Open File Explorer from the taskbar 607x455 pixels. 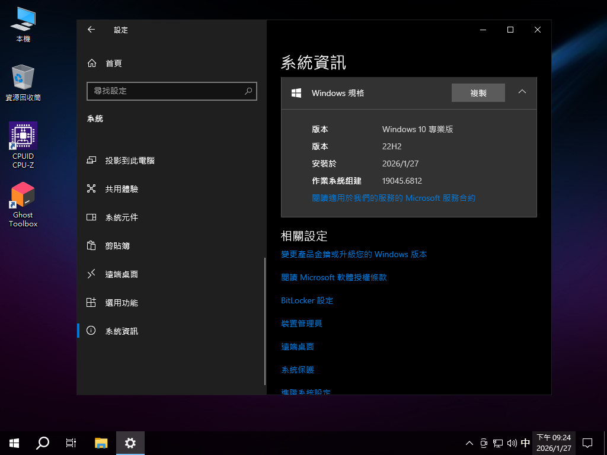coord(101,443)
